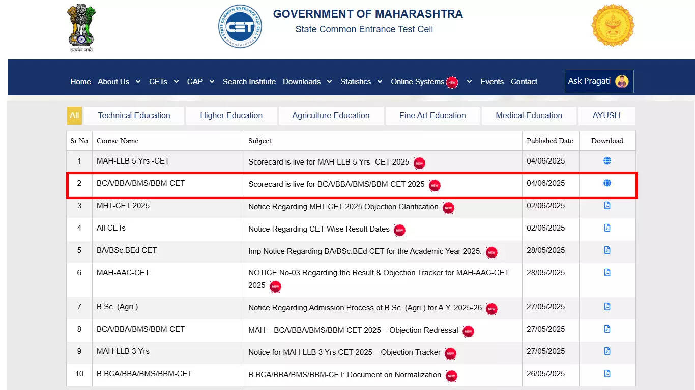Open the MHT-CET 2025 Objection Clarification PDF icon

click(607, 206)
